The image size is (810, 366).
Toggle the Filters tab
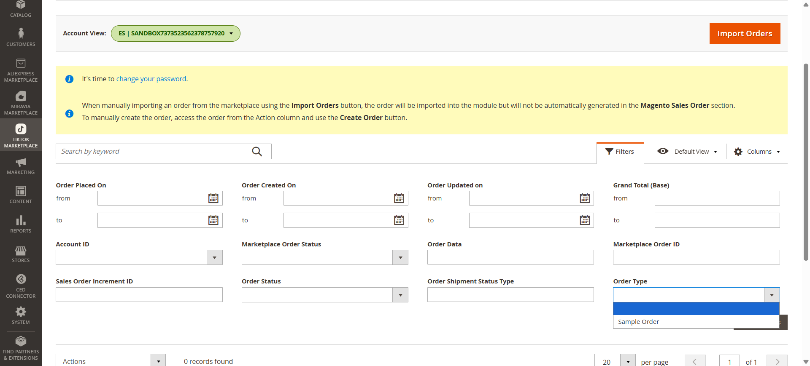(x=620, y=152)
